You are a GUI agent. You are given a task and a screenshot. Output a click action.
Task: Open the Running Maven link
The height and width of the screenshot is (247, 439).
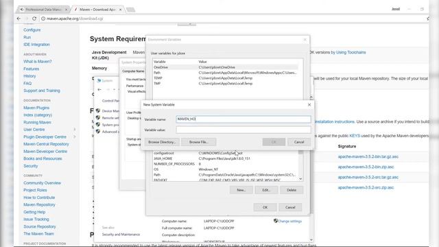coord(37,122)
